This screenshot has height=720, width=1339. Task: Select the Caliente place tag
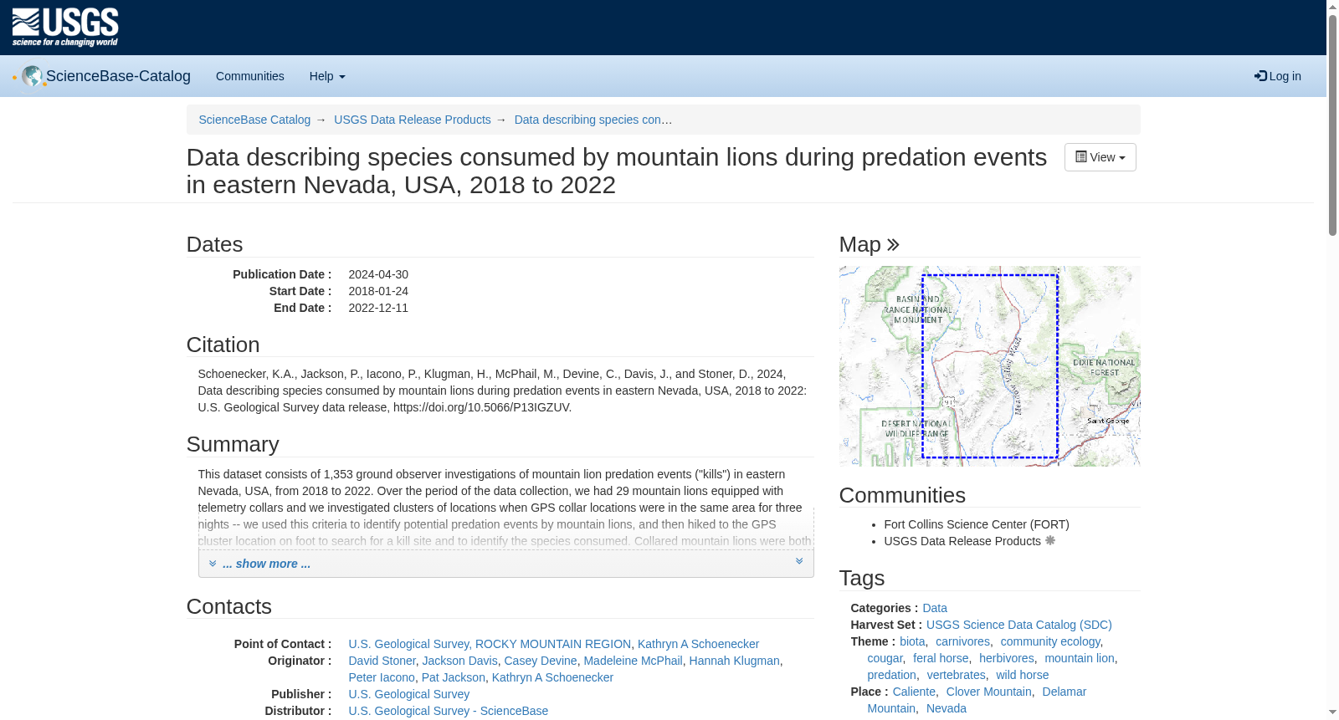coord(914,692)
